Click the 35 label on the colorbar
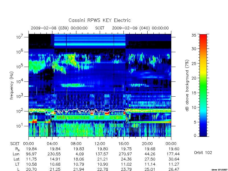228x171 pixels. point(194,35)
